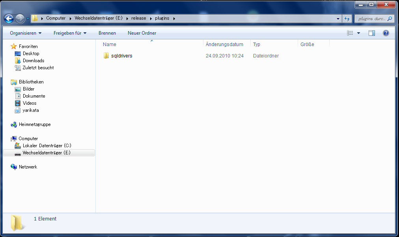Click the Forward navigation arrow button
This screenshot has width=399, height=237.
(20, 19)
